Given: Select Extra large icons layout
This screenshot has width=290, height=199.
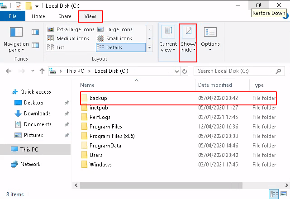Looking at the screenshot, I should click(71, 29).
